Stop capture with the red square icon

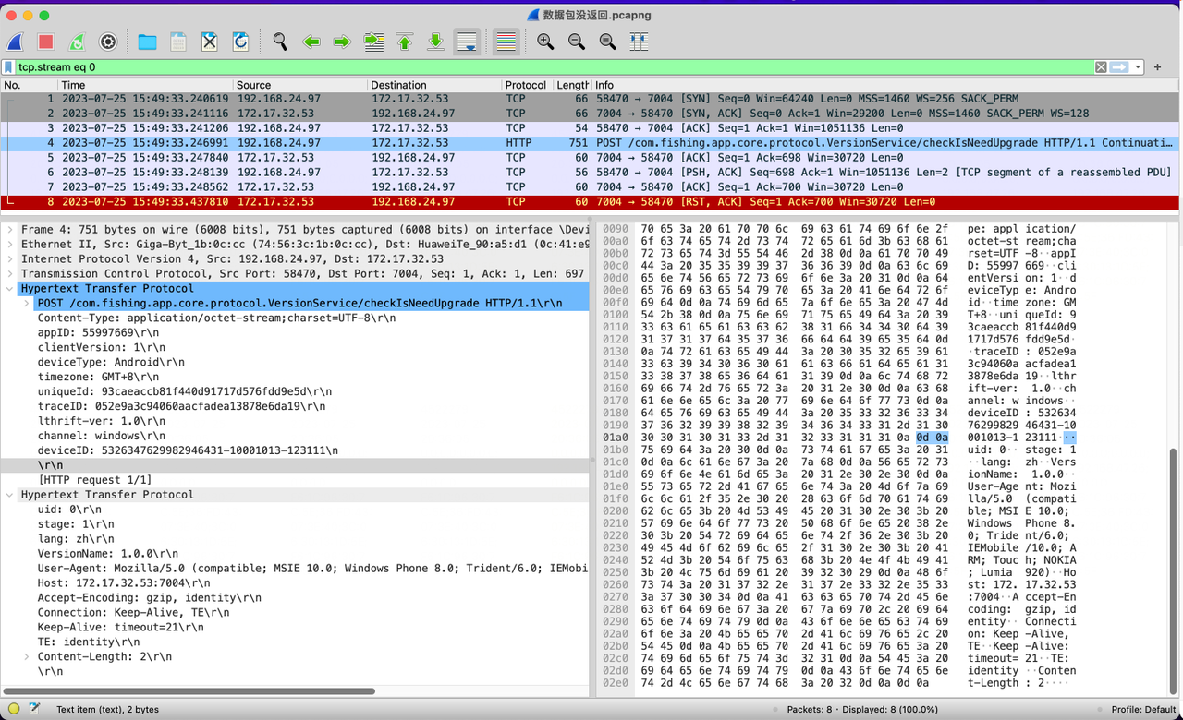pos(45,42)
